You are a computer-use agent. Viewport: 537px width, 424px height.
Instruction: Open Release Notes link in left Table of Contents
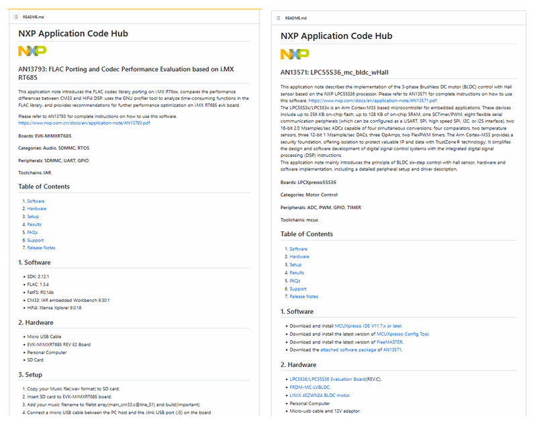coord(41,248)
